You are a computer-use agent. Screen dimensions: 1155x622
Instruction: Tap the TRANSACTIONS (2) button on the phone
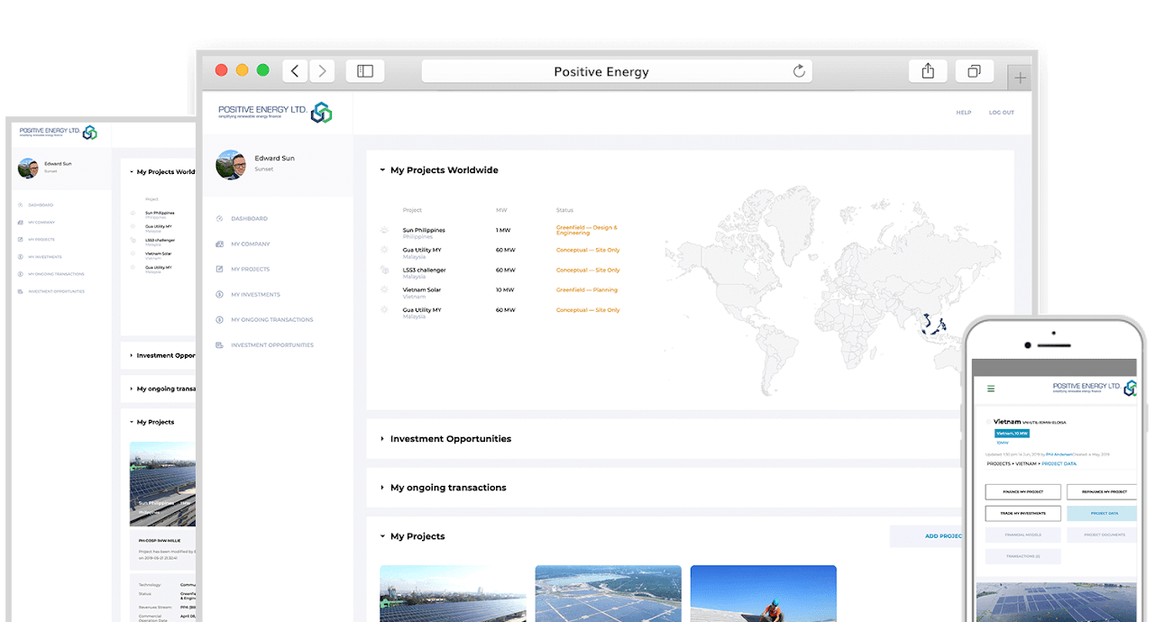1022,557
